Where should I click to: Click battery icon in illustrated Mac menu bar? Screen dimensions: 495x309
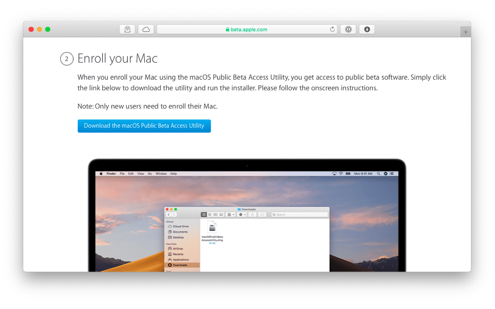point(348,174)
